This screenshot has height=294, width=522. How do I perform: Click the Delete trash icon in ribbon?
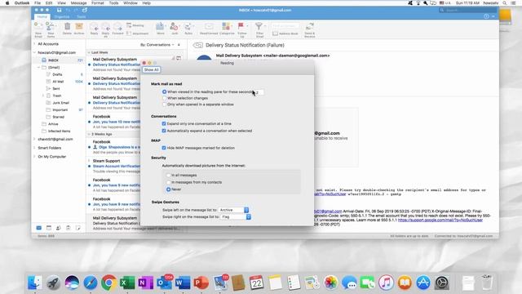tap(67, 27)
